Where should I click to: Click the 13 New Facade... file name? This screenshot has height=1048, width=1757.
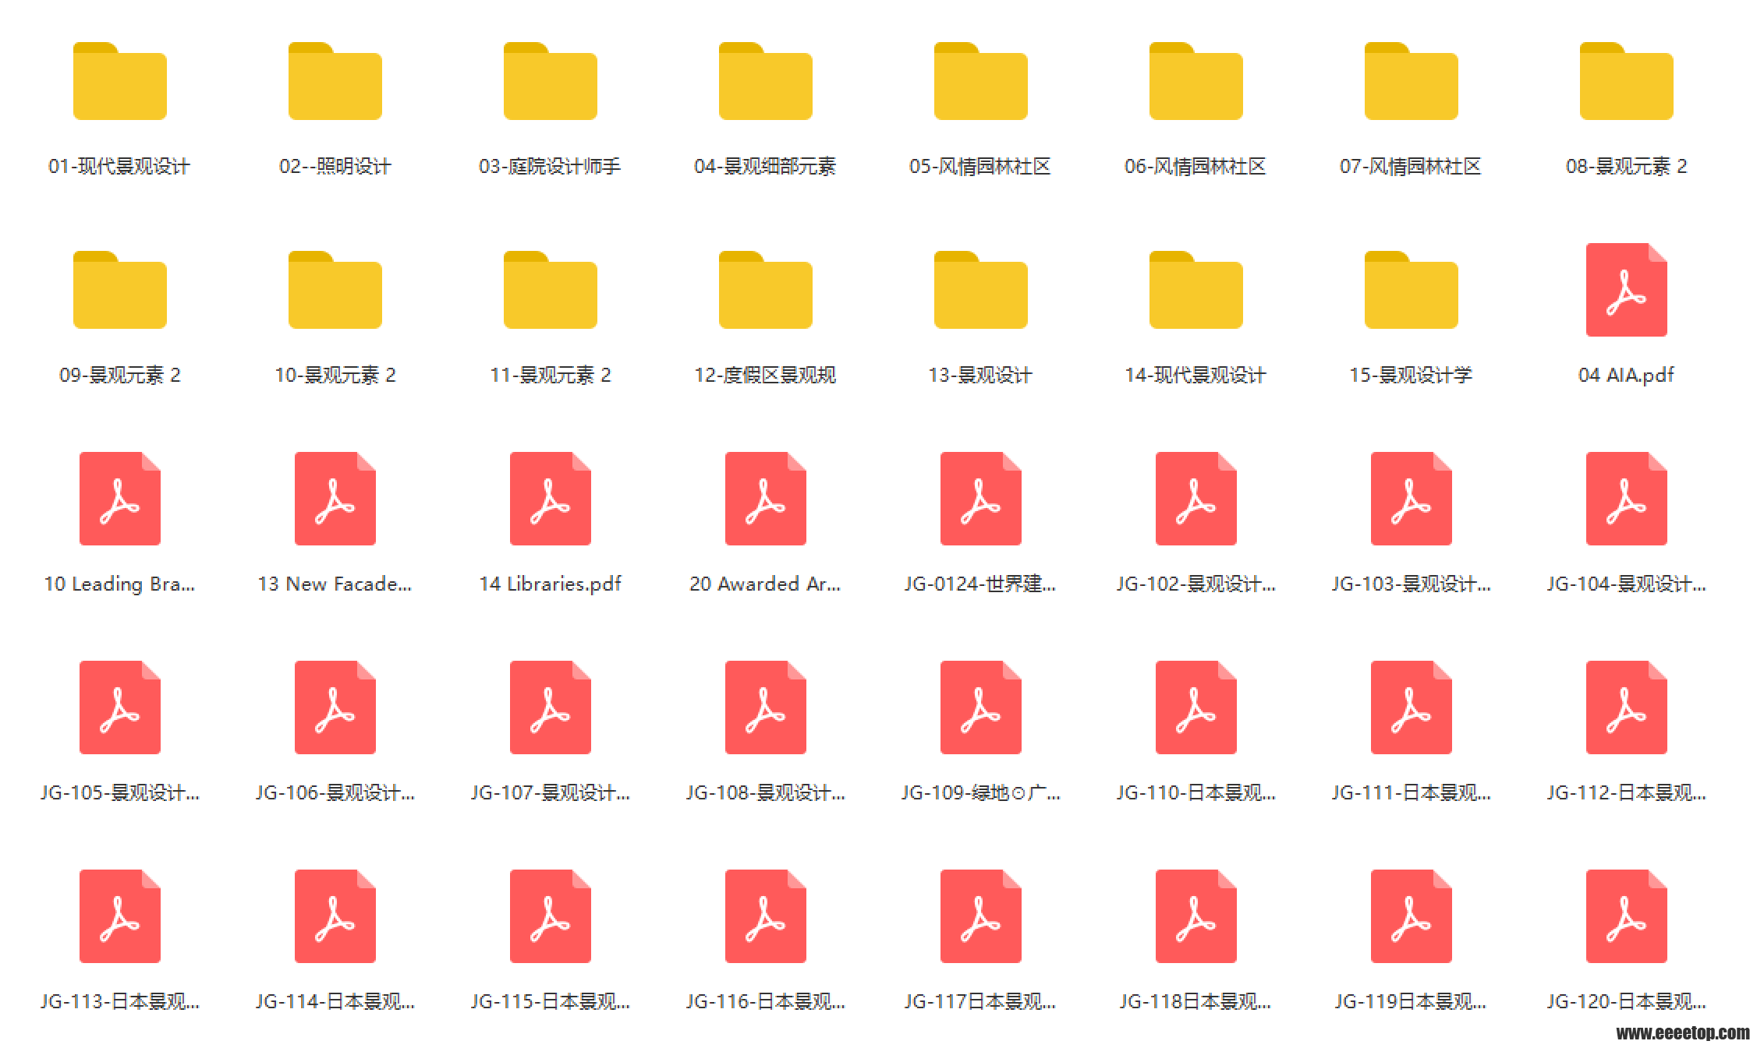click(x=335, y=584)
